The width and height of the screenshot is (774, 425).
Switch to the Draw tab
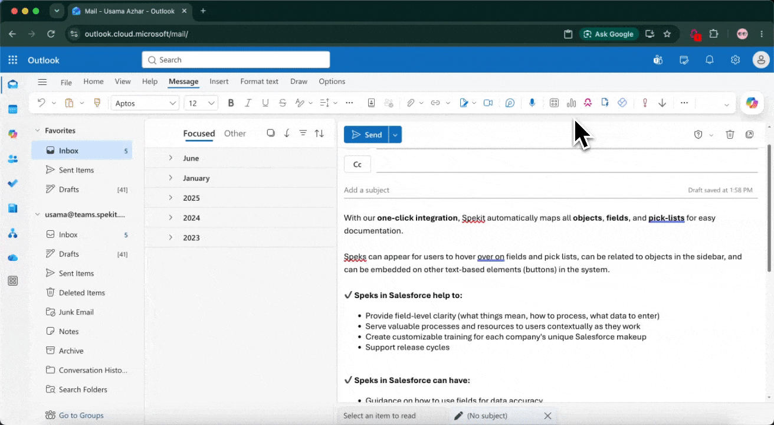pyautogui.click(x=299, y=81)
